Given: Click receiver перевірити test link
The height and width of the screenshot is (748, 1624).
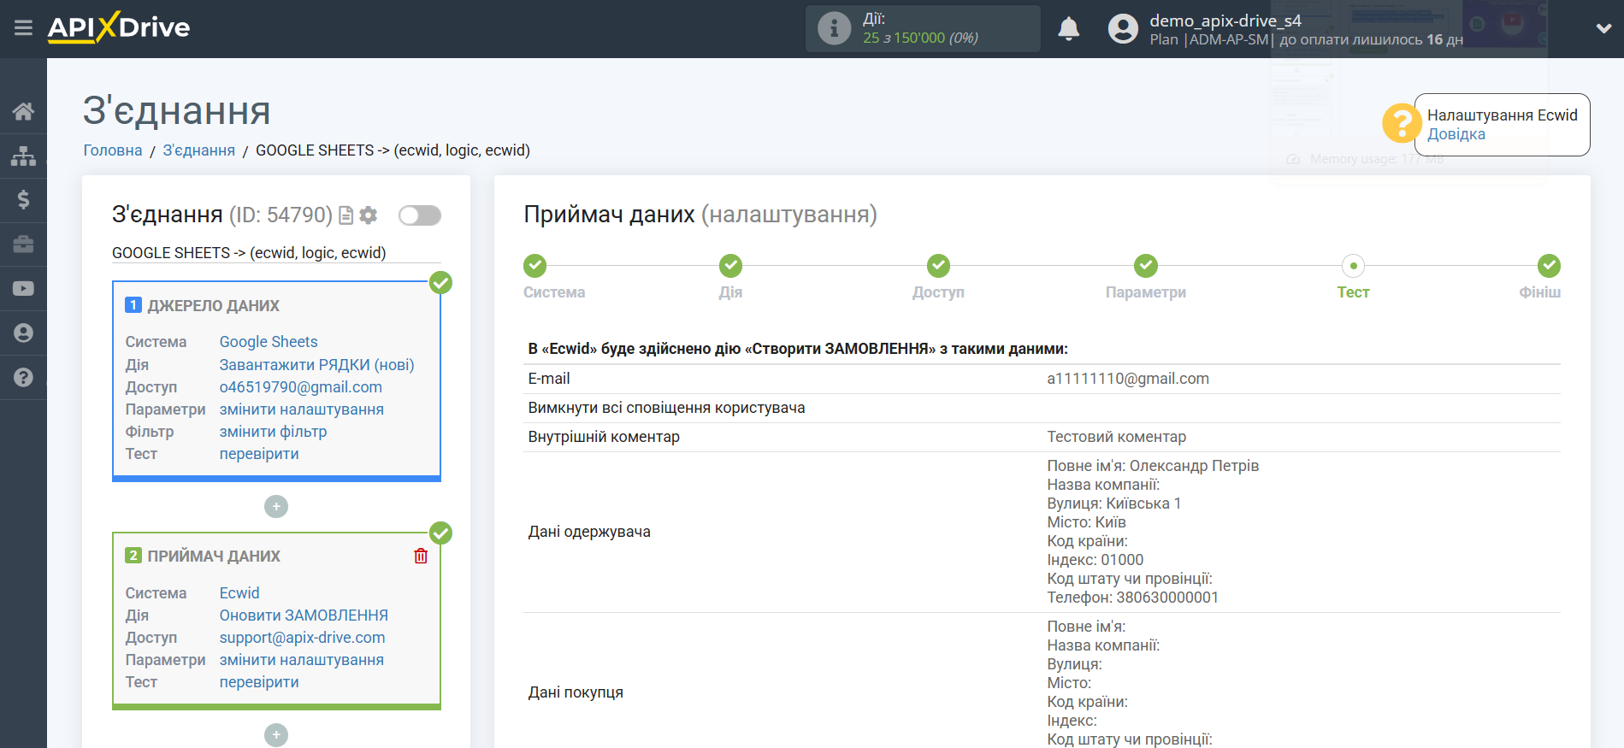Looking at the screenshot, I should click(259, 682).
